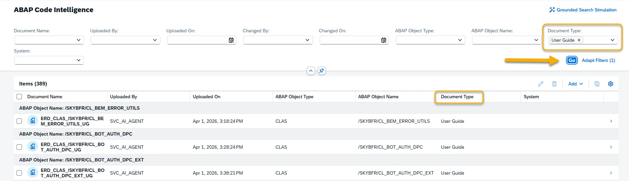This screenshot has width=629, height=181.
Task: Navigate into the CL_BEM_ERROR_UTILS row arrow
Action: click(611, 121)
